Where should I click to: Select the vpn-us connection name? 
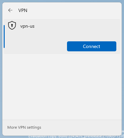tap(27, 26)
